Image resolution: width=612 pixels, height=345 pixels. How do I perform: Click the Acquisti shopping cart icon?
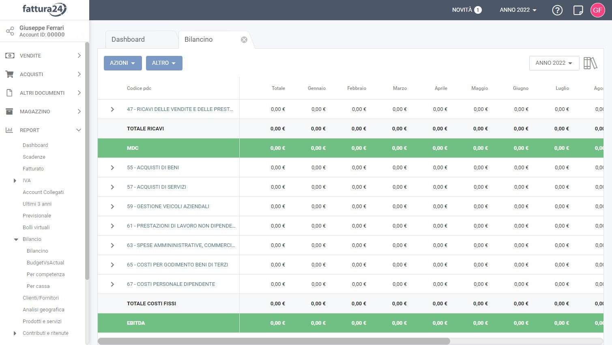(10, 74)
